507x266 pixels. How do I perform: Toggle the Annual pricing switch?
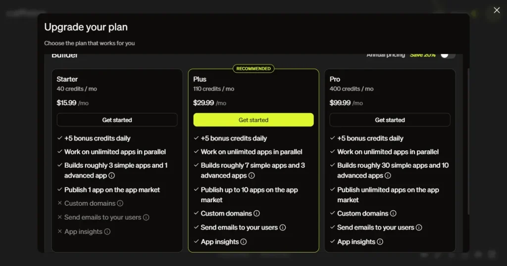448,55
